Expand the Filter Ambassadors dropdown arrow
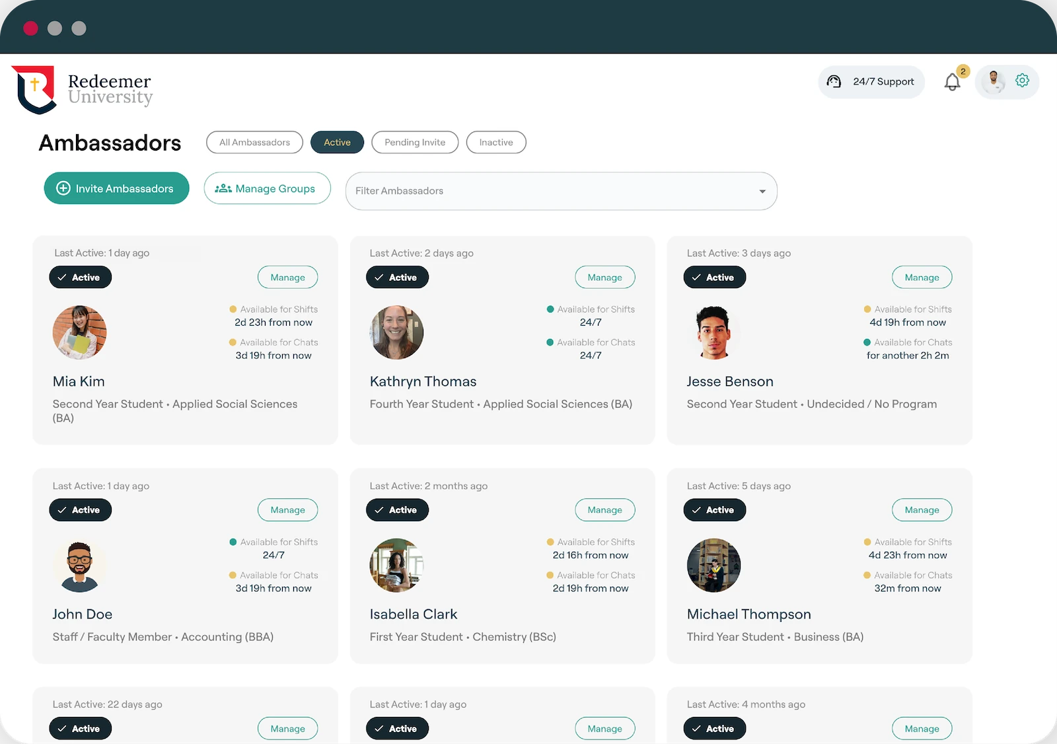 click(762, 192)
